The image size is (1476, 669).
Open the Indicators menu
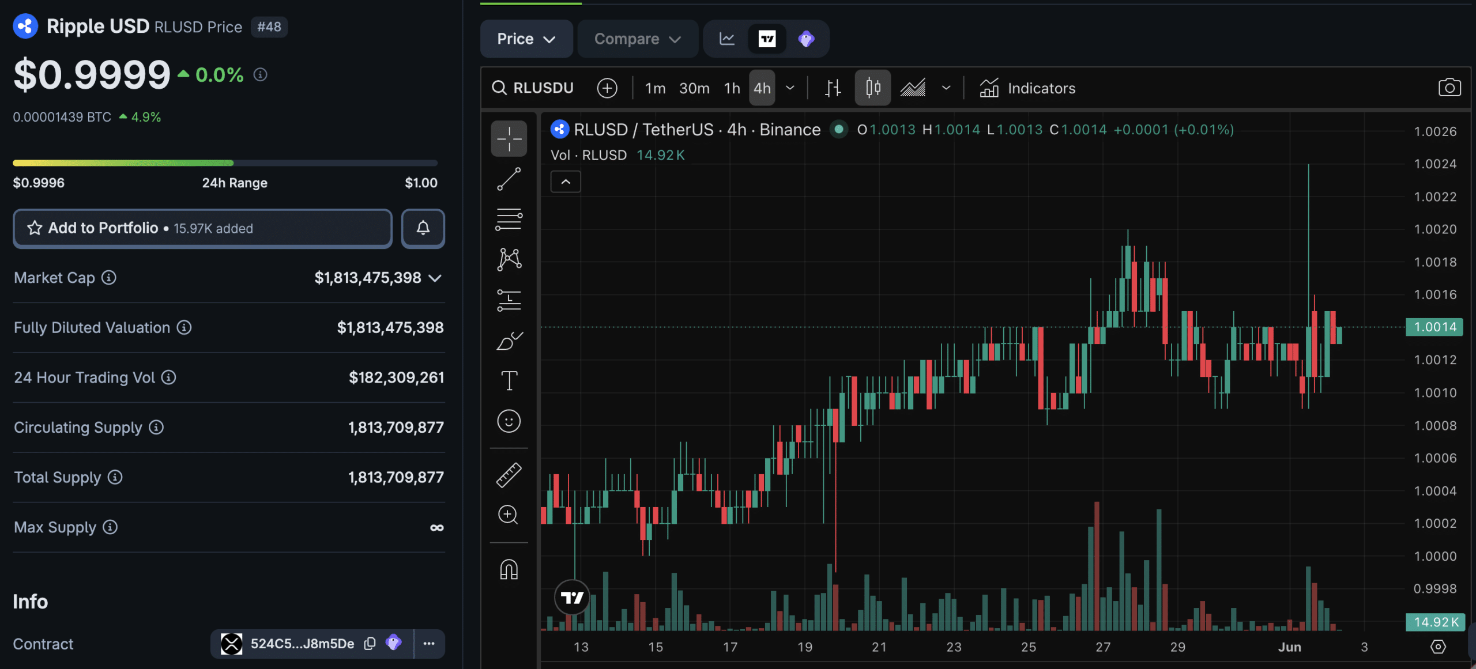click(1027, 88)
